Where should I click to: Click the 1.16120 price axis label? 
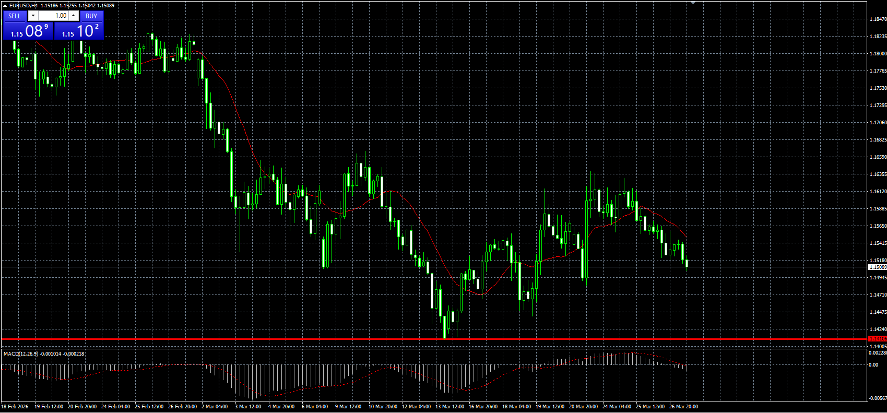click(878, 192)
